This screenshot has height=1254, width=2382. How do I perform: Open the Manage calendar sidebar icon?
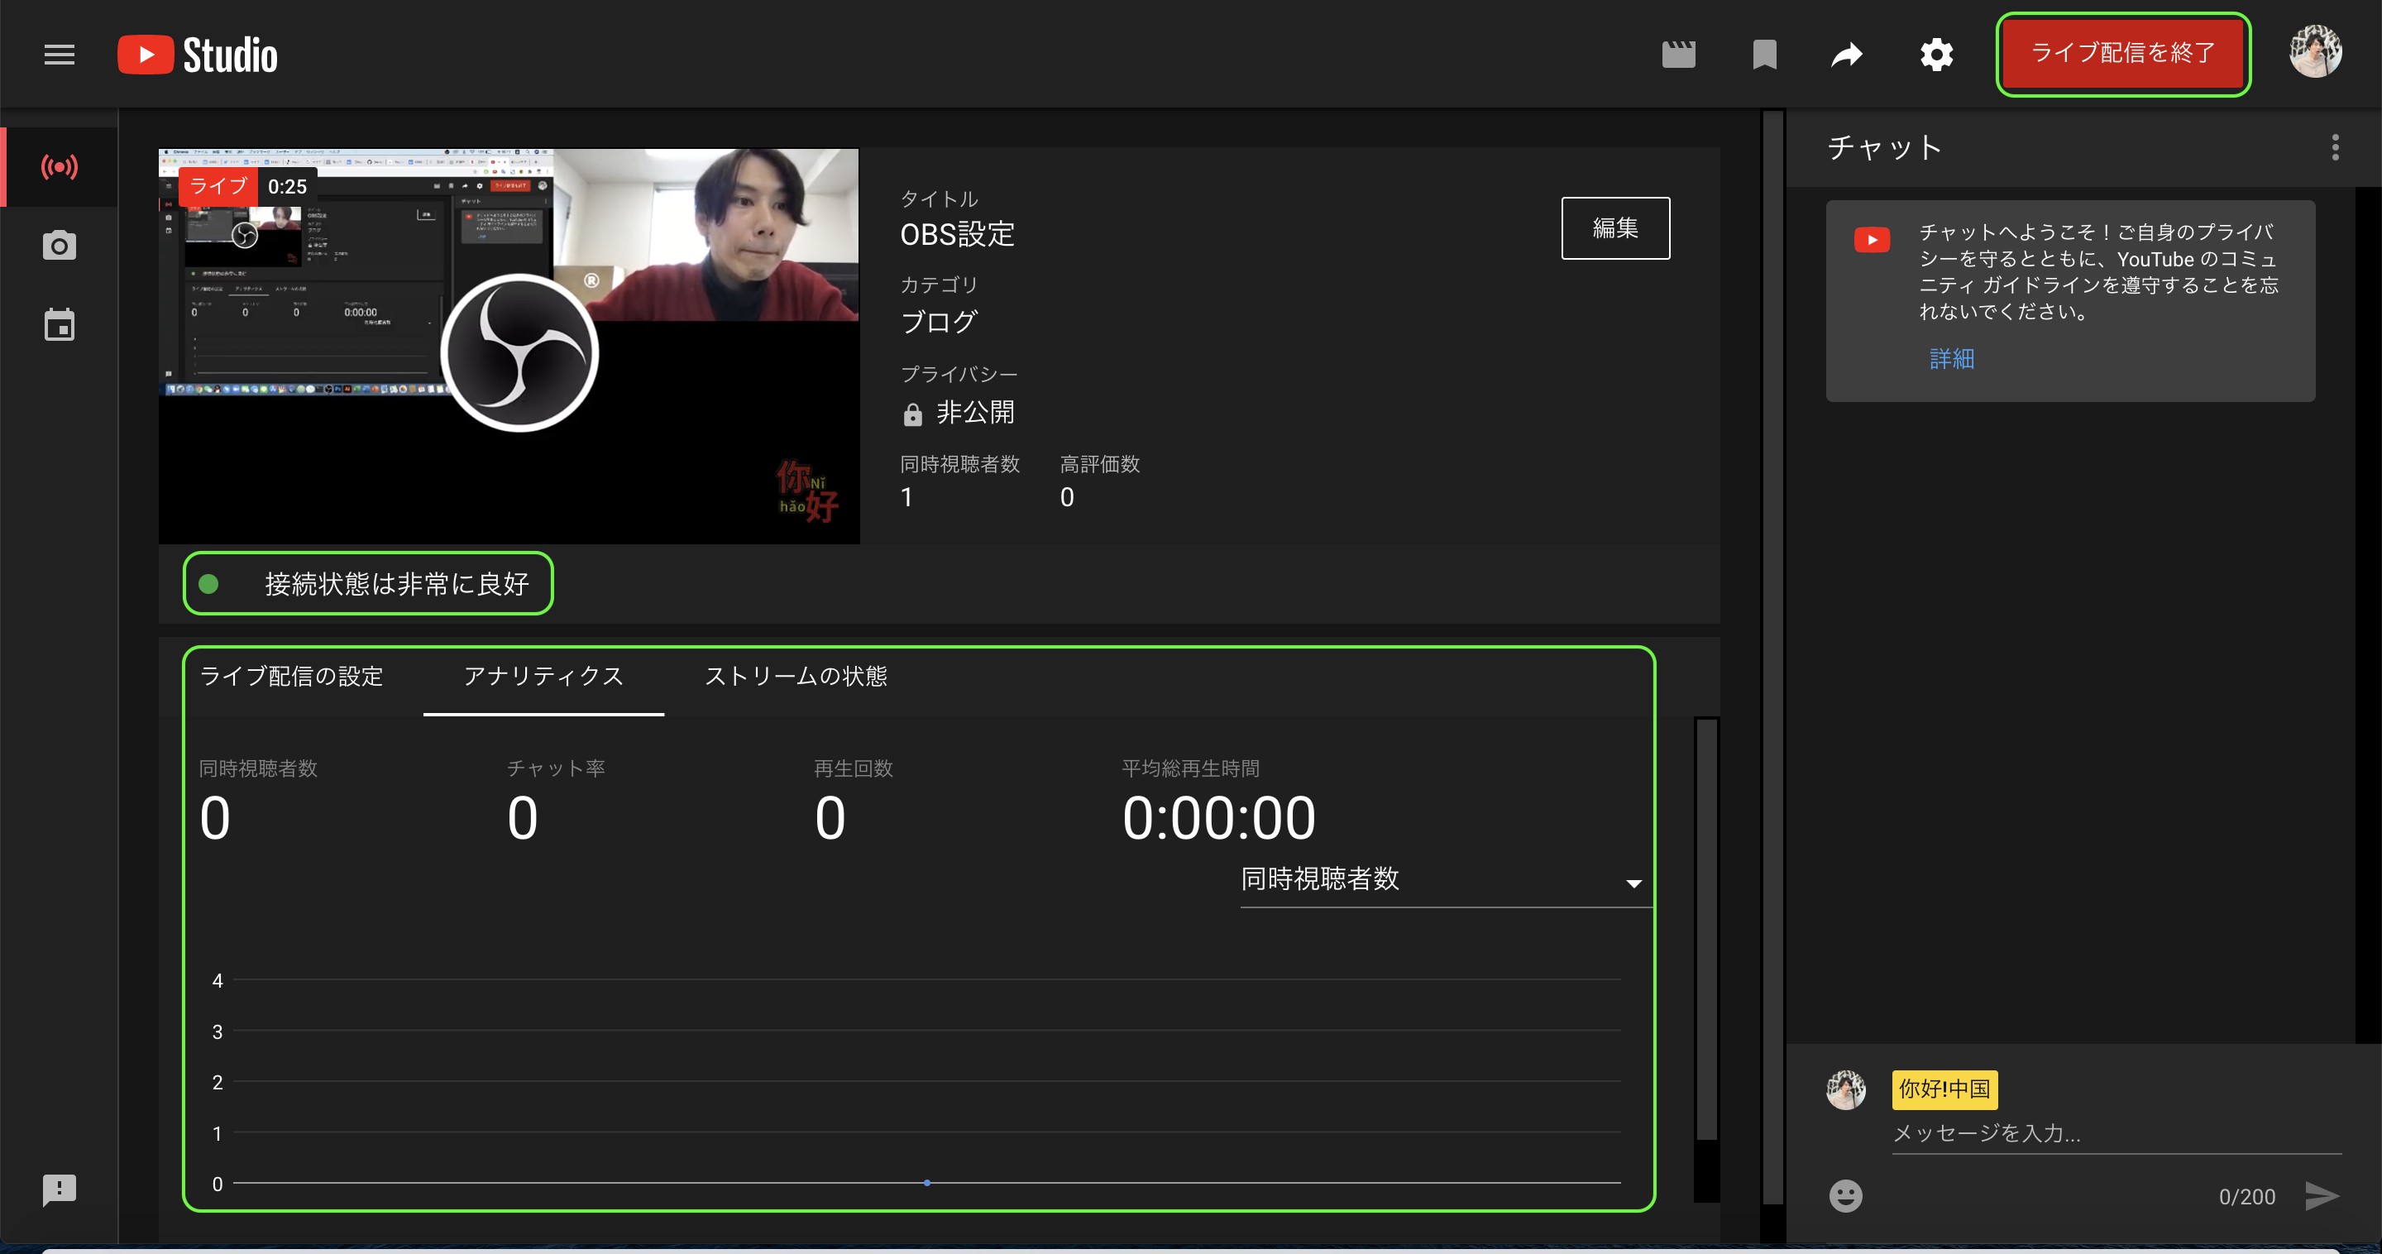[x=60, y=324]
